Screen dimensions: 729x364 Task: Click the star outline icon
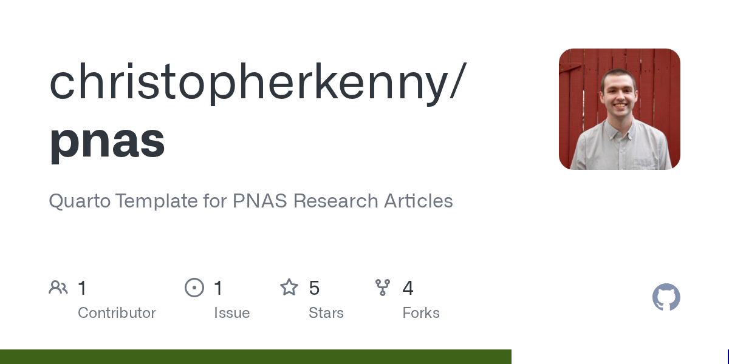point(289,288)
